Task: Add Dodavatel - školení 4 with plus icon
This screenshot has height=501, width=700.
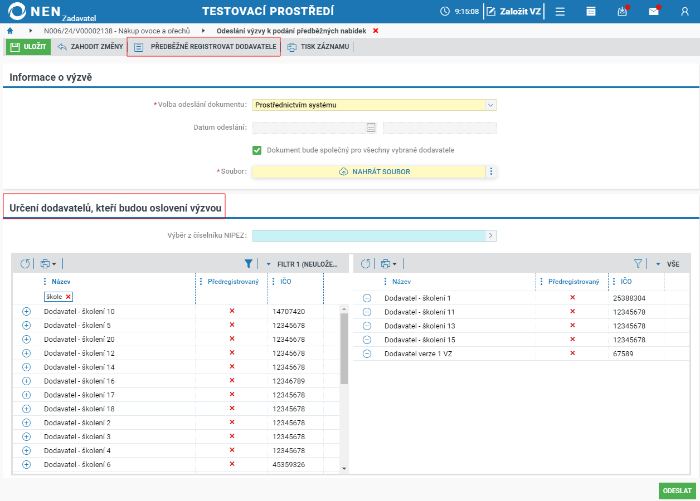Action: click(x=26, y=450)
